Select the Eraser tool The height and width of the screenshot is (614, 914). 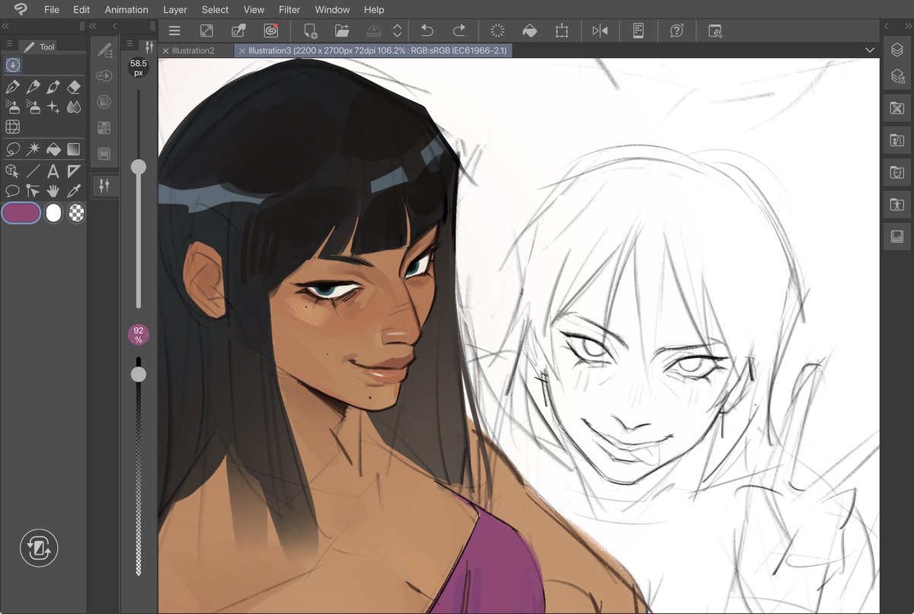74,87
